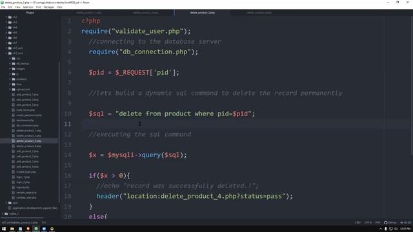Viewport: 413px width, 232px height.
Task: Switch to the delete_product_4.php editor tab
Action: (259, 13)
